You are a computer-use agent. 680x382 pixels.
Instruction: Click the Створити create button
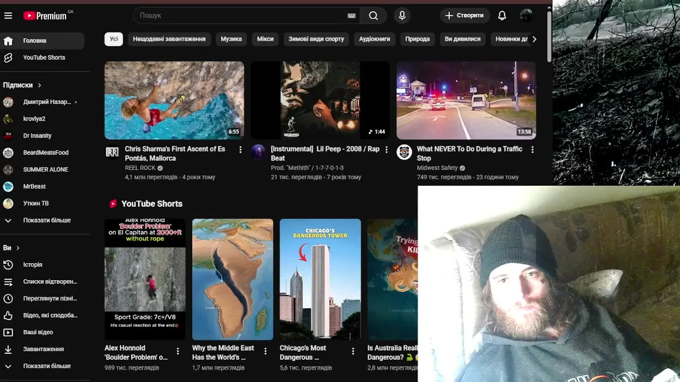[x=465, y=15]
